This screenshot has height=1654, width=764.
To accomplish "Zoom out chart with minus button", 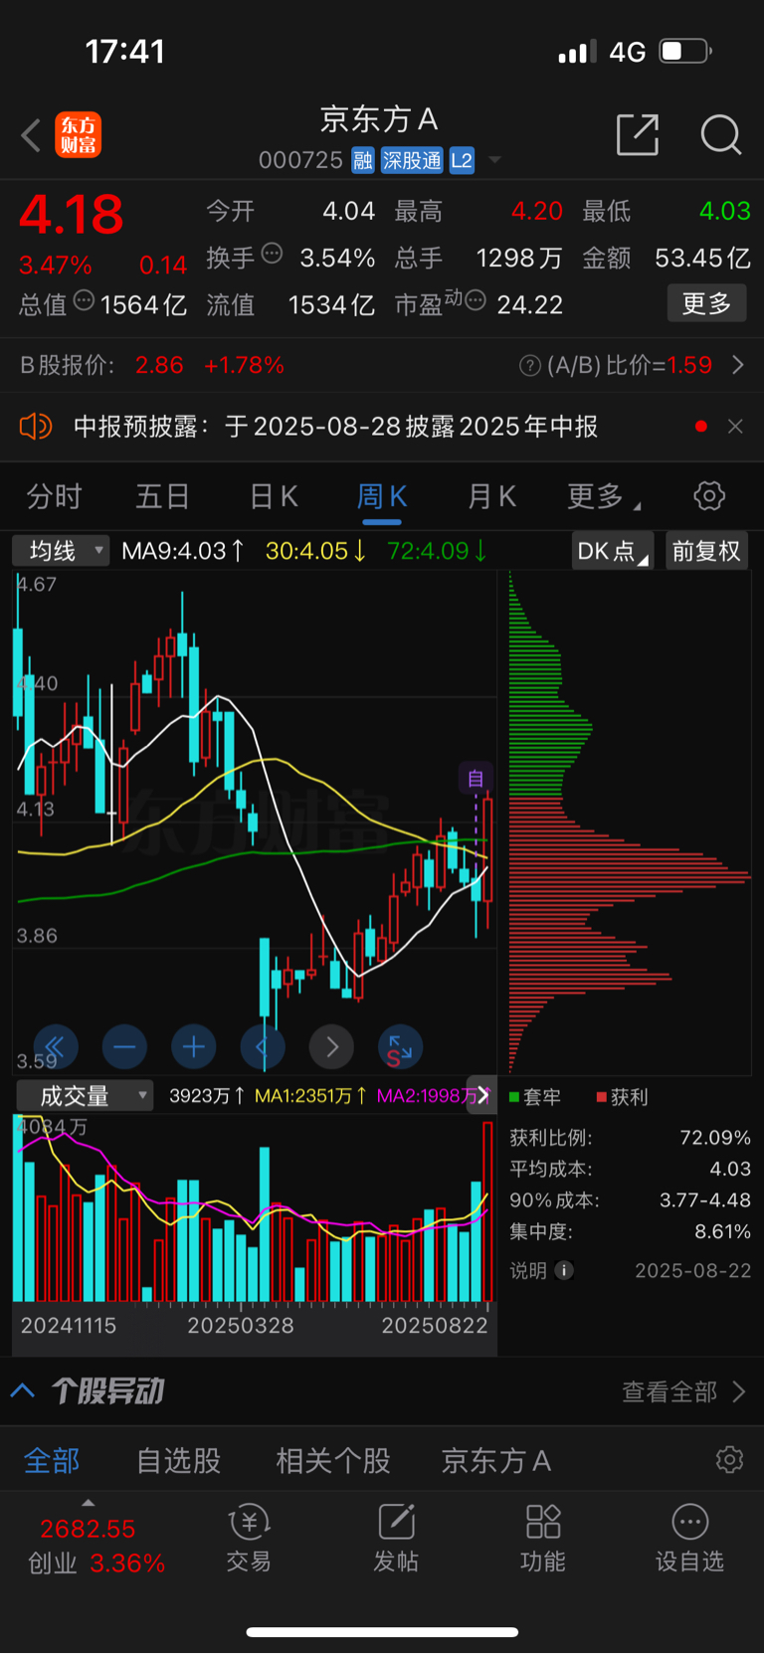I will pyautogui.click(x=124, y=1046).
